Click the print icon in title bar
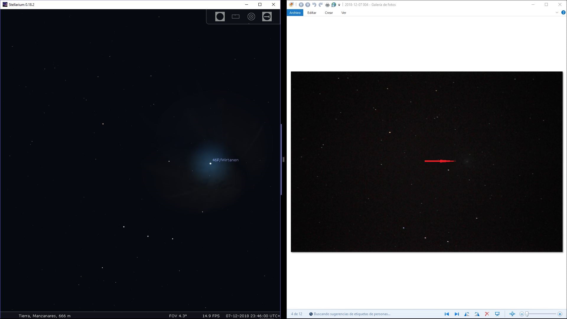 tap(327, 5)
